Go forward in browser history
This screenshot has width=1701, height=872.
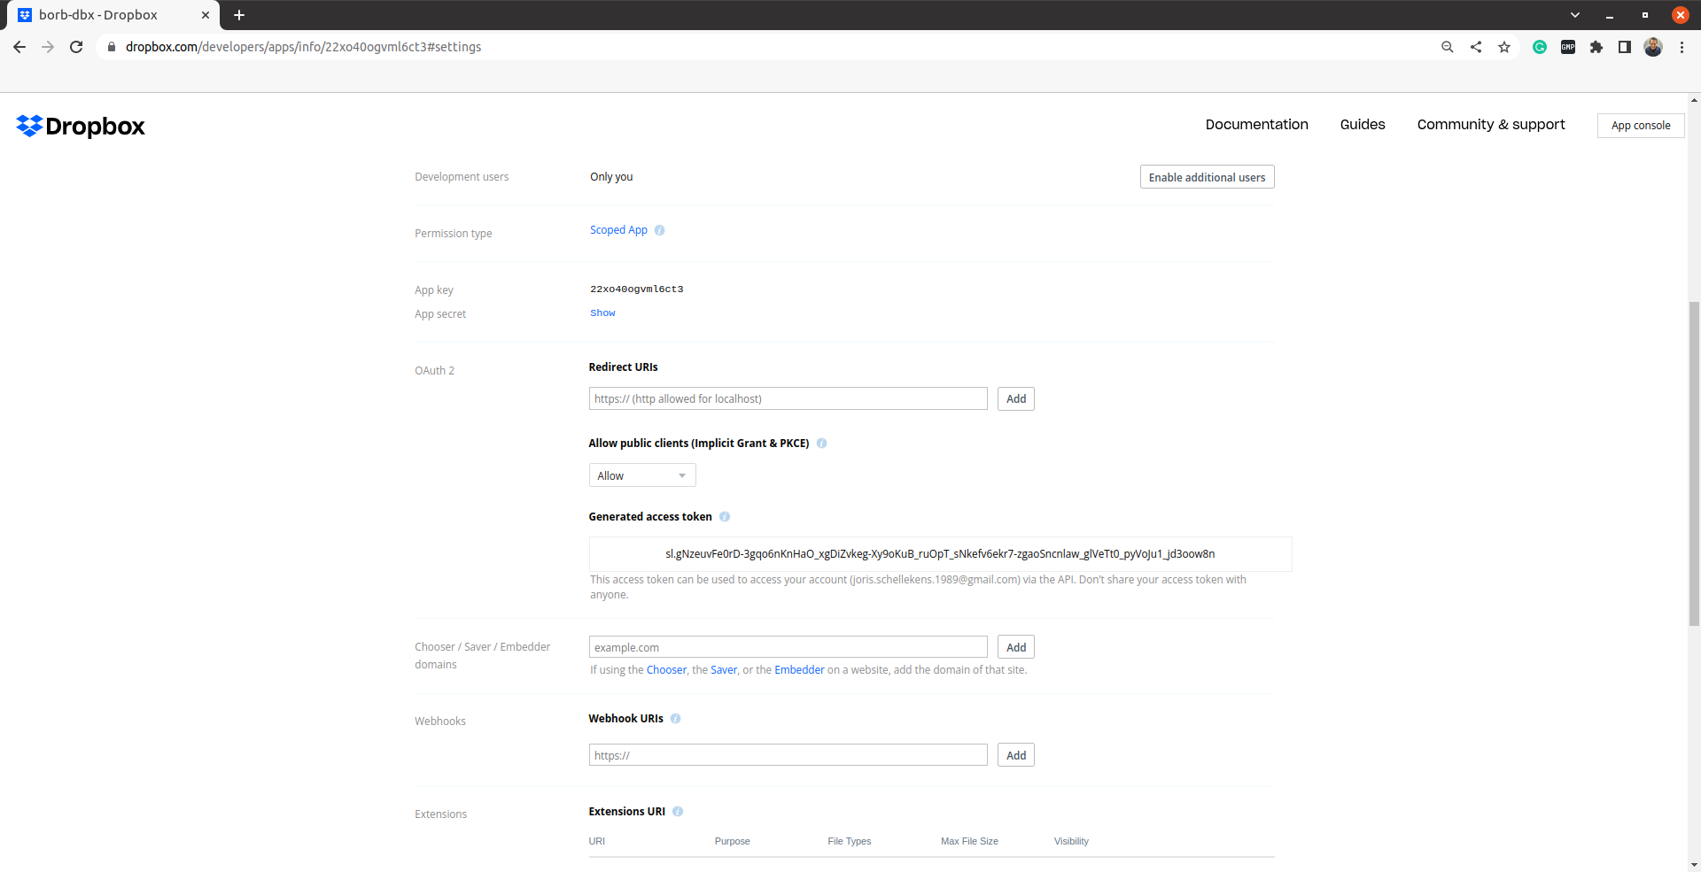click(48, 47)
